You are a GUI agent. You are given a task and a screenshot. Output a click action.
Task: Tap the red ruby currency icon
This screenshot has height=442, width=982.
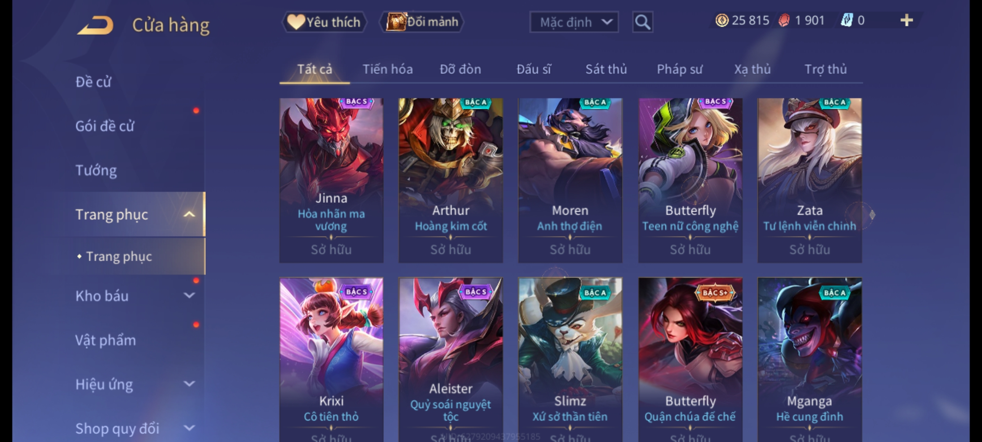point(784,20)
